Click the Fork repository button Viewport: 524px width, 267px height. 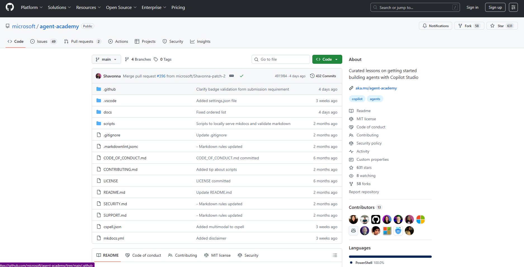click(x=469, y=26)
